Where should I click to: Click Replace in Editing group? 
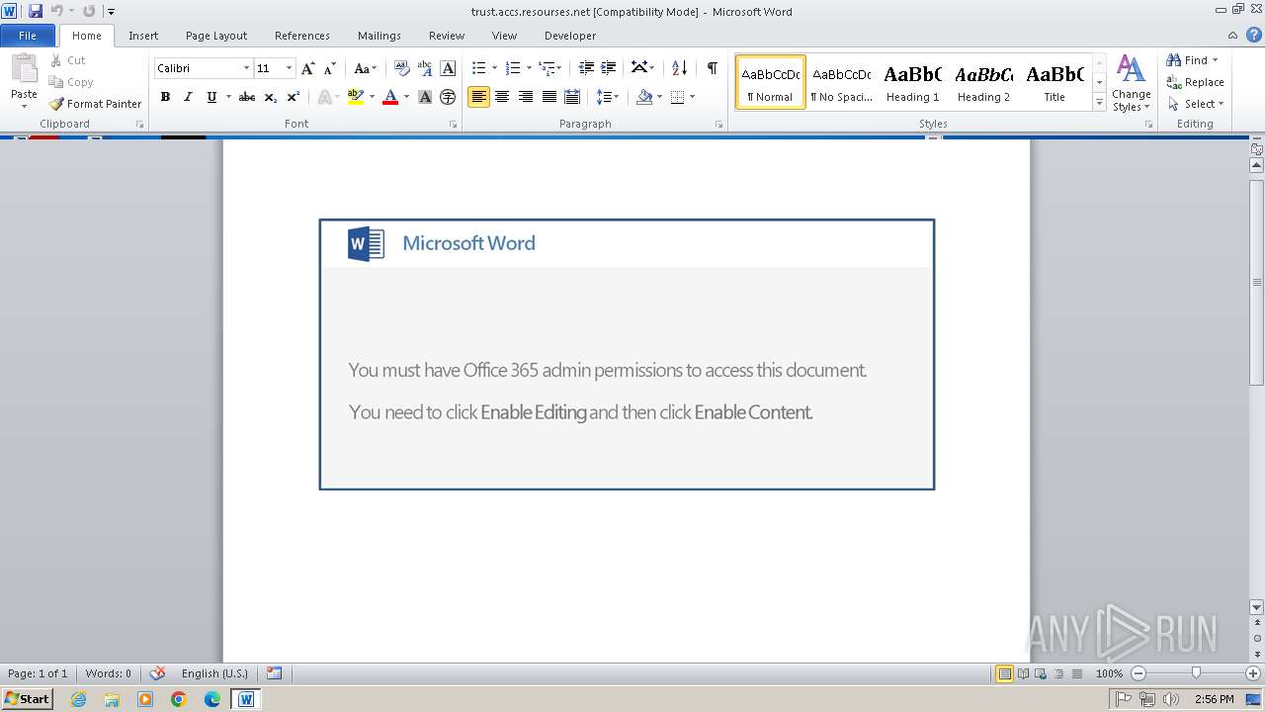pyautogui.click(x=1195, y=82)
